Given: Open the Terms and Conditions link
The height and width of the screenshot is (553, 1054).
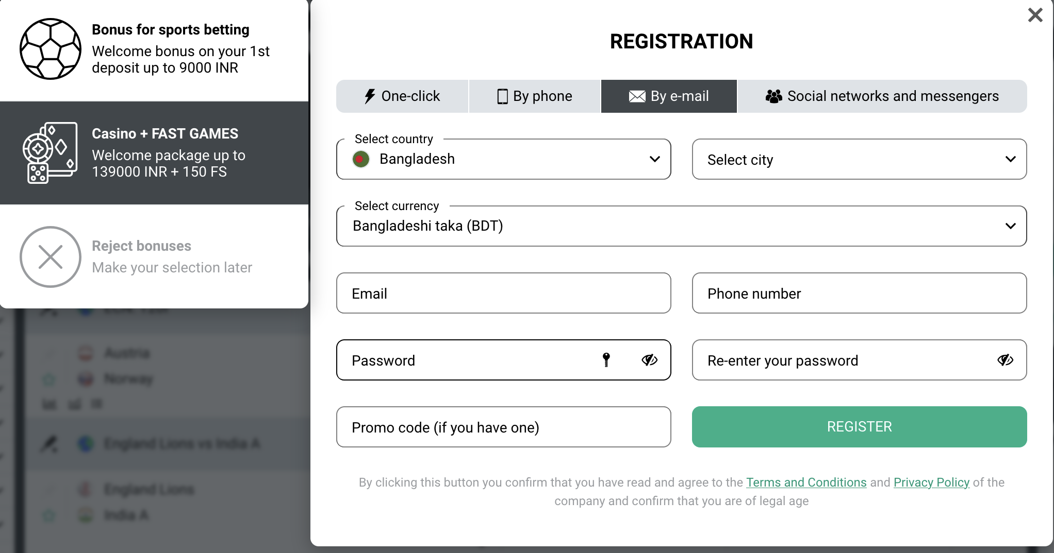Looking at the screenshot, I should click(806, 482).
